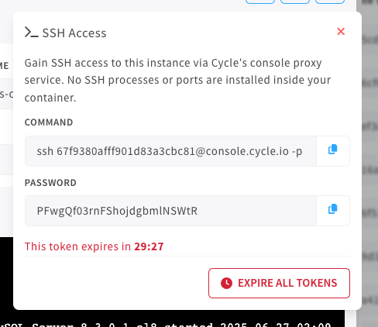Click the SSH Access heading text

[x=74, y=33]
